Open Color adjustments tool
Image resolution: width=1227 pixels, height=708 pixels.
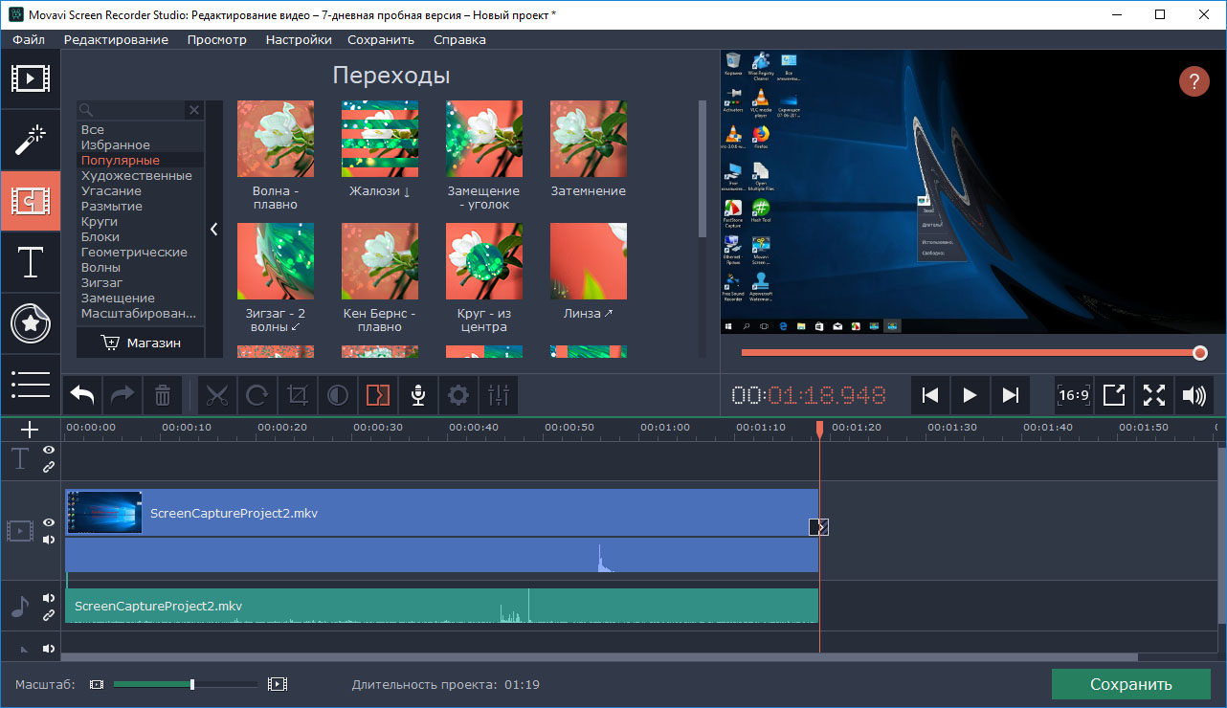[337, 395]
